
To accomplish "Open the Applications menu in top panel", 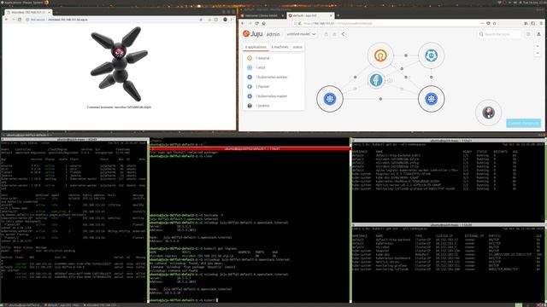I will (x=12, y=3).
